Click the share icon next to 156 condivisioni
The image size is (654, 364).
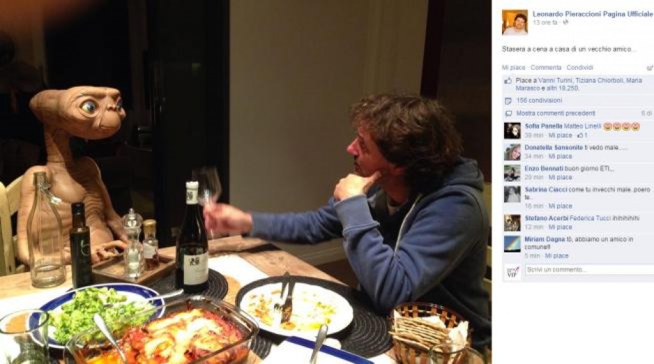point(508,101)
